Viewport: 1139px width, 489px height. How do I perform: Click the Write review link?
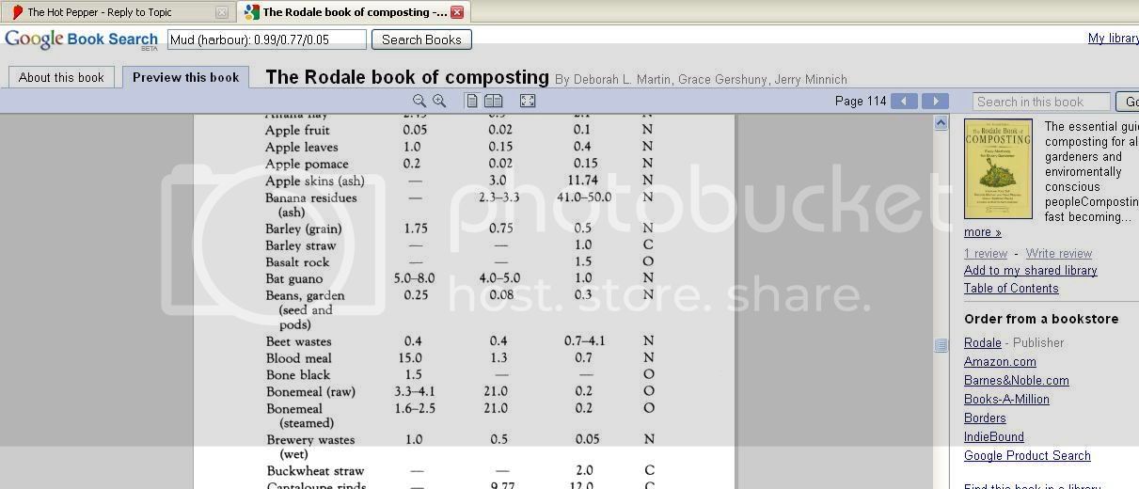pyautogui.click(x=1059, y=254)
